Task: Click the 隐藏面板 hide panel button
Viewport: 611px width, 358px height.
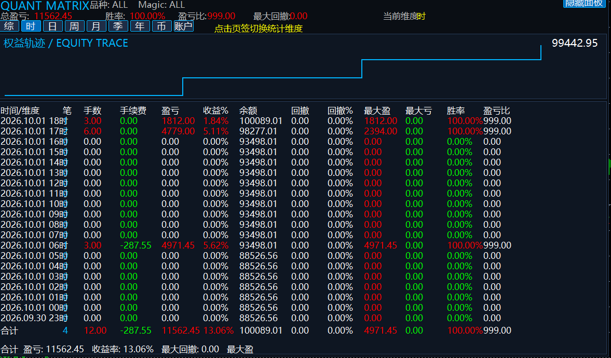Action: click(585, 4)
